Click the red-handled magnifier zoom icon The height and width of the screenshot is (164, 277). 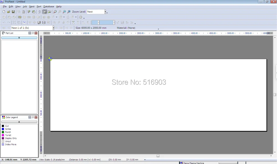(x=55, y=12)
